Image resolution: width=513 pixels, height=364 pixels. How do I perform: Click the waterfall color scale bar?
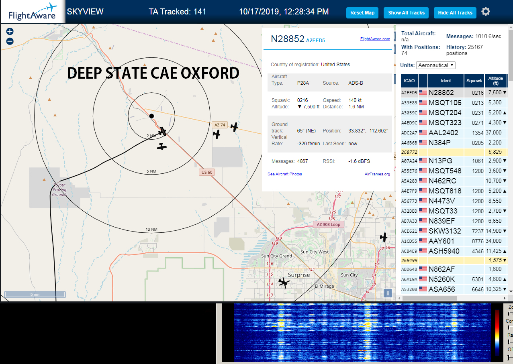pyautogui.click(x=498, y=333)
